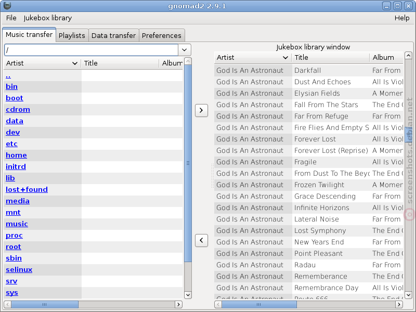Screen dimensions: 416x312
Task: Select the track Lost Symphony
Action: coord(308,230)
